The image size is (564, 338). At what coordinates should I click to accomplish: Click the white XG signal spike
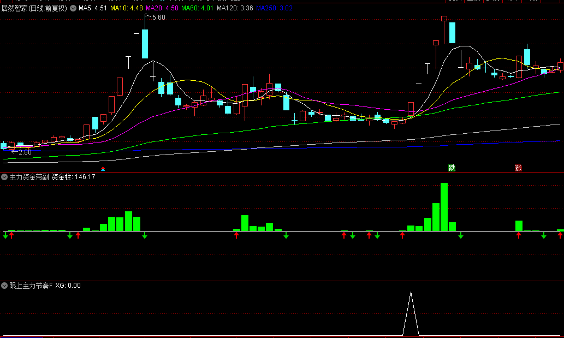tap(411, 313)
